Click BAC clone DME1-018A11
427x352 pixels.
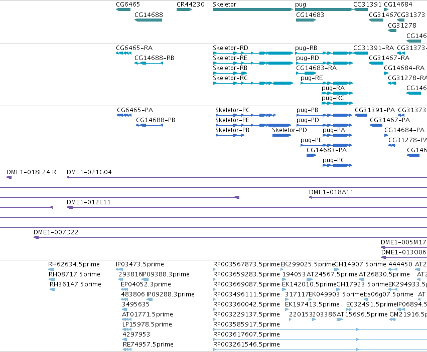[368, 197]
